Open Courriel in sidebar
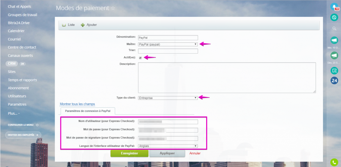The width and height of the screenshot is (341, 167). [14, 39]
